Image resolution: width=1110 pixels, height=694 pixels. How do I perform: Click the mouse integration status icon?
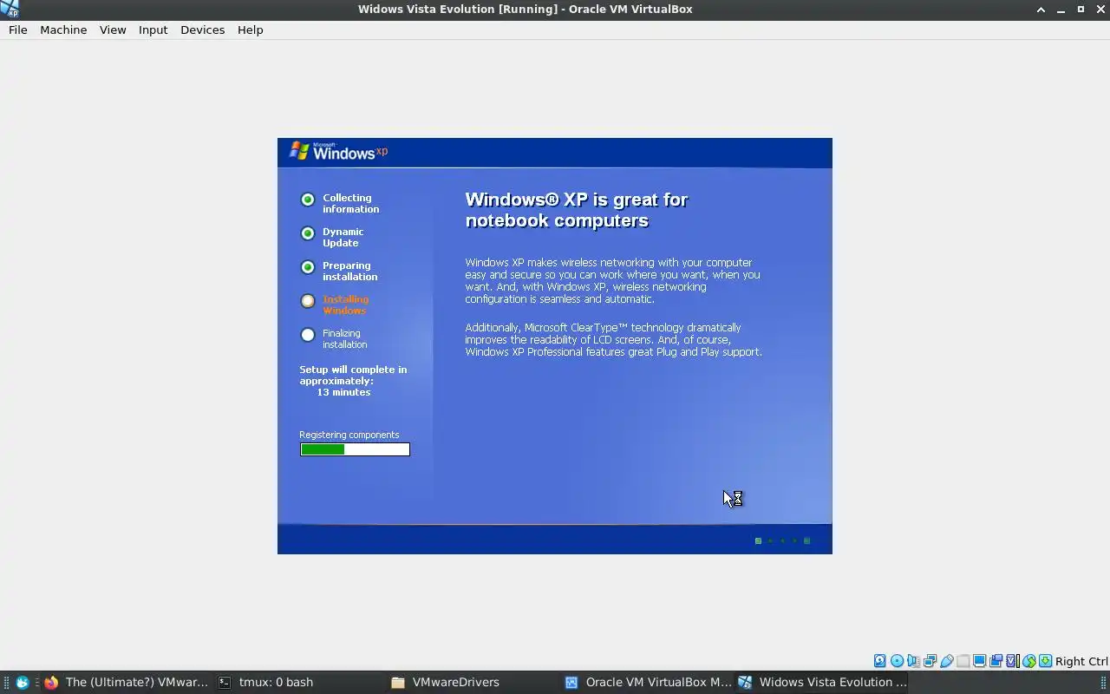pos(1029,661)
